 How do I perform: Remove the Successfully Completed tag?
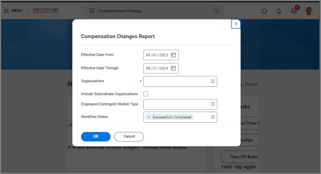click(x=149, y=117)
